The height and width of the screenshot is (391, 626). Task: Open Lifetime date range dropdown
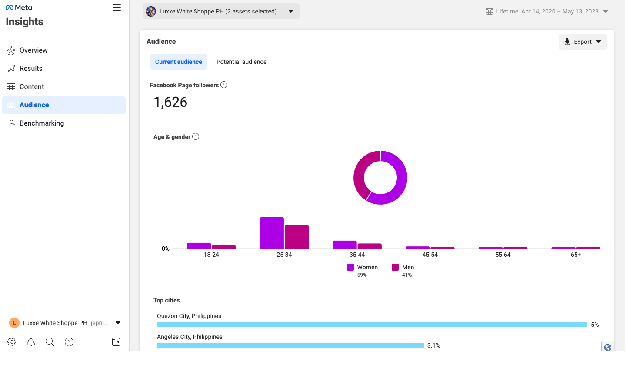tap(547, 11)
